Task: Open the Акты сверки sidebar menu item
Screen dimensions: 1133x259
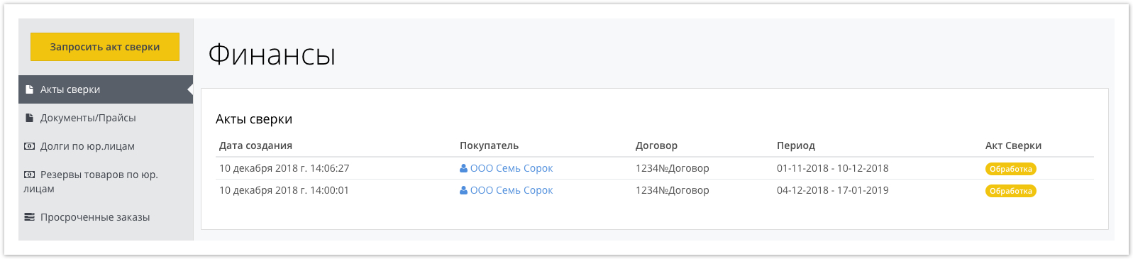Action: click(x=106, y=89)
